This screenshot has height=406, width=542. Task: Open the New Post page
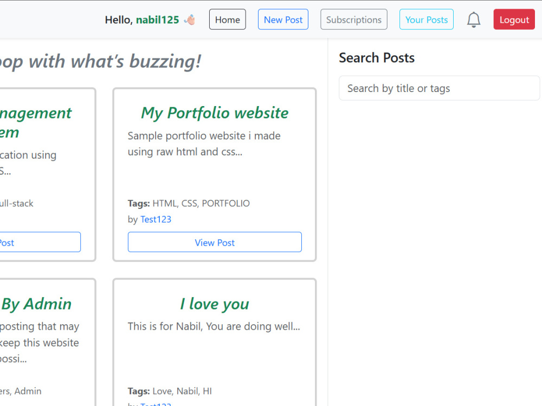[x=283, y=19]
